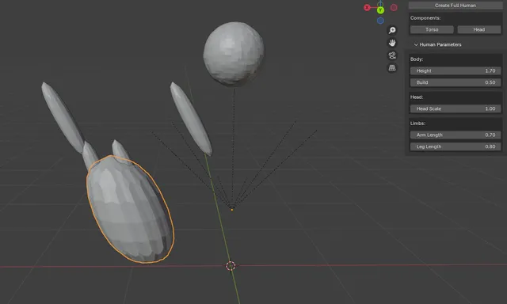Select the head sphere object

coord(234,54)
